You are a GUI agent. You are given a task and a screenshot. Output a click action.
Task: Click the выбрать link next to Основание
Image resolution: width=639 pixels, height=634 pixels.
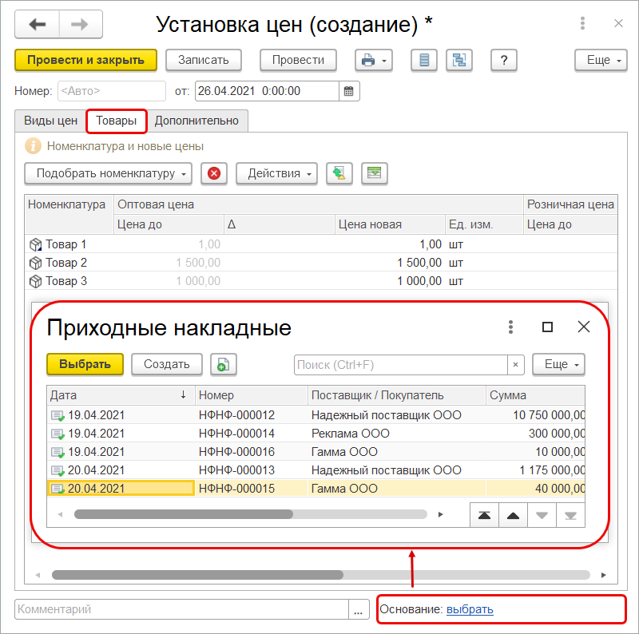click(x=470, y=609)
